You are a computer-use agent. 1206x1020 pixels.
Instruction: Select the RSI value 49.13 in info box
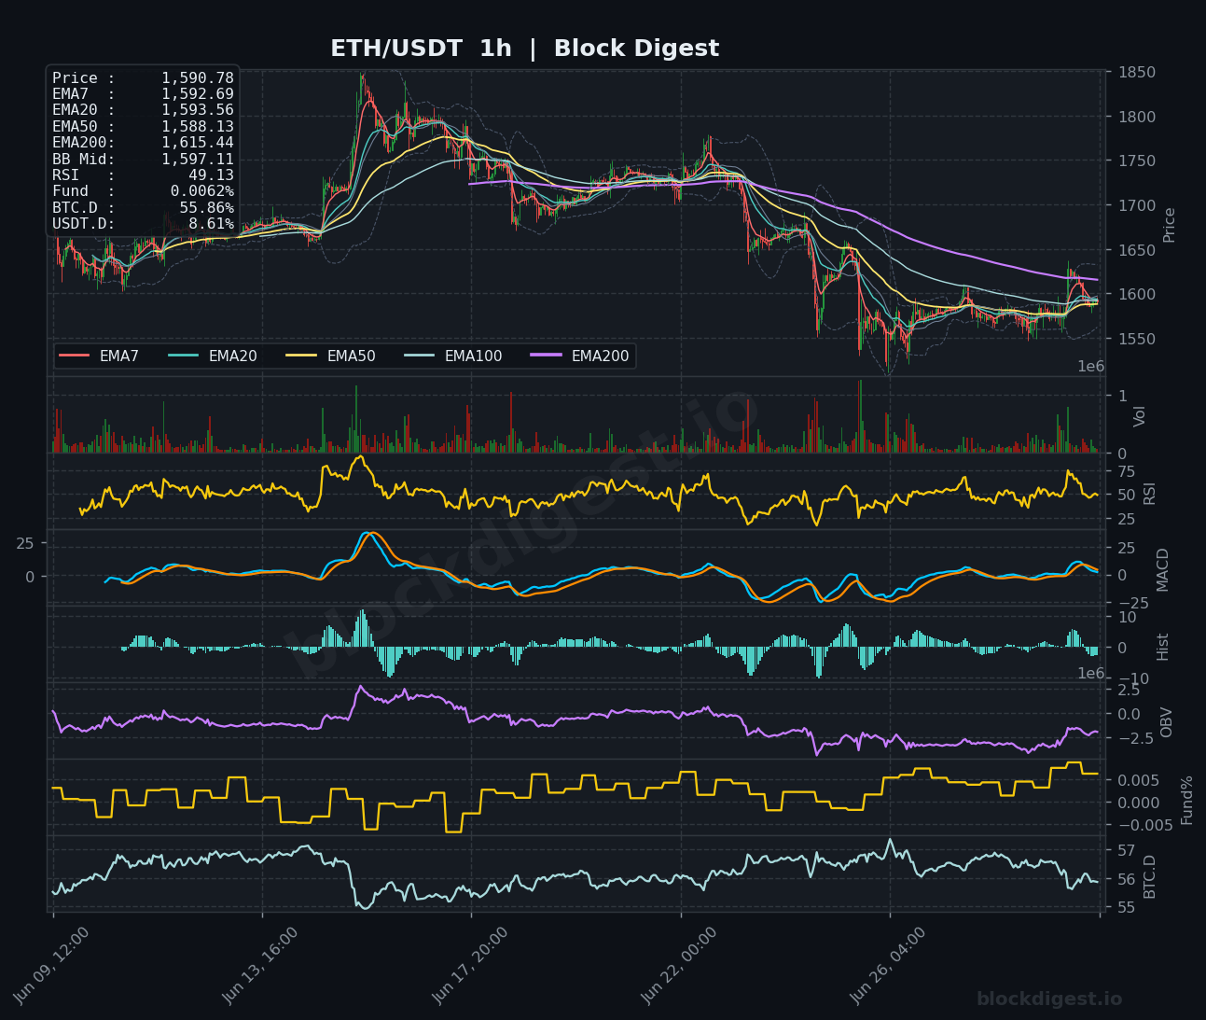(212, 175)
